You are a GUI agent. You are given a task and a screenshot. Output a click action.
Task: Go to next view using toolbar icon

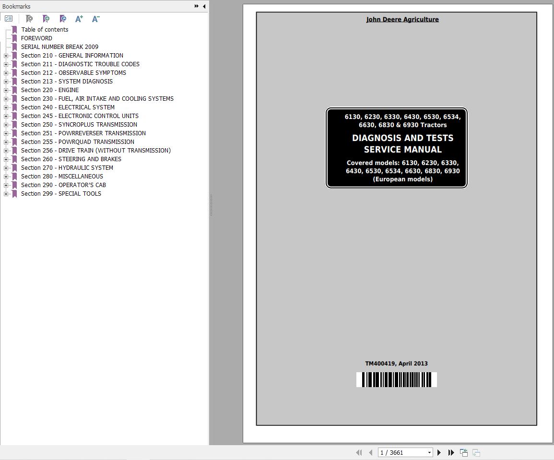[x=477, y=452]
